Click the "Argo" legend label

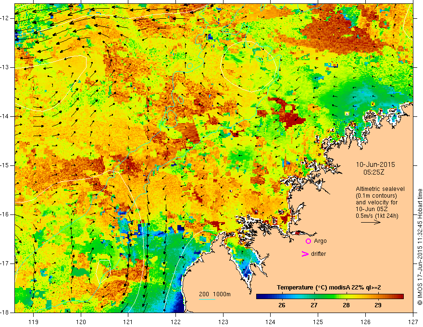tap(320, 241)
